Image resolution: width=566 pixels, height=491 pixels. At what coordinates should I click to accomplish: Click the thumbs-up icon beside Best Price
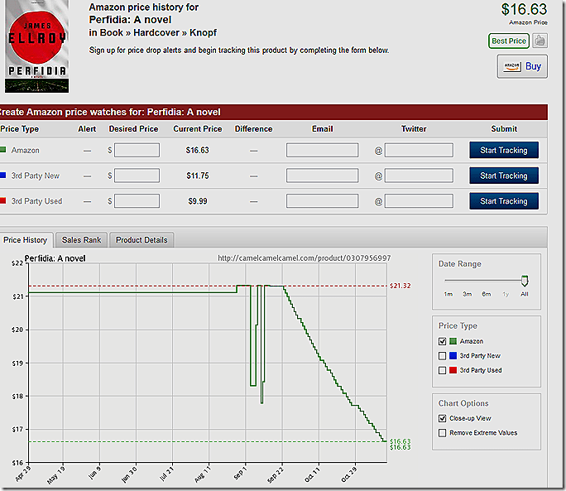tap(539, 41)
